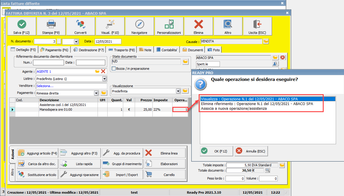Select Visualizza : Operazione N.1 entry
Viewport: 344px width, 196px height.
(268, 99)
